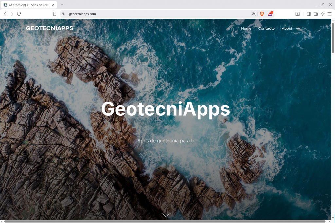Reload the current page

(19, 14)
